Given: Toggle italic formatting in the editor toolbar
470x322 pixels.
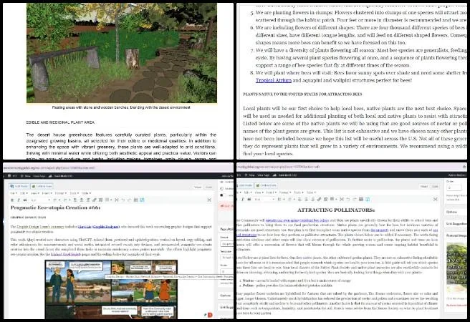Looking at the screenshot, I should [19, 200].
